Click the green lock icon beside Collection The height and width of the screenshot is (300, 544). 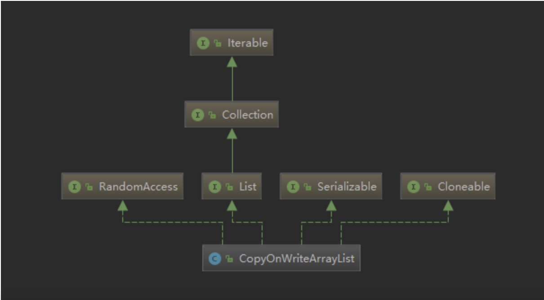[x=212, y=115]
